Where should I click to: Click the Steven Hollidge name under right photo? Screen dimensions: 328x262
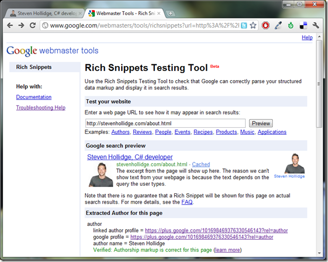tap(290, 176)
